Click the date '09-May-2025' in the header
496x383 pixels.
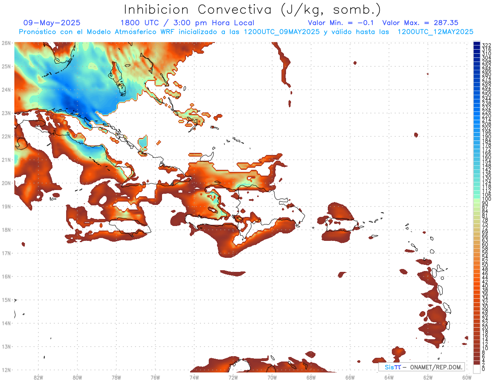pos(52,23)
